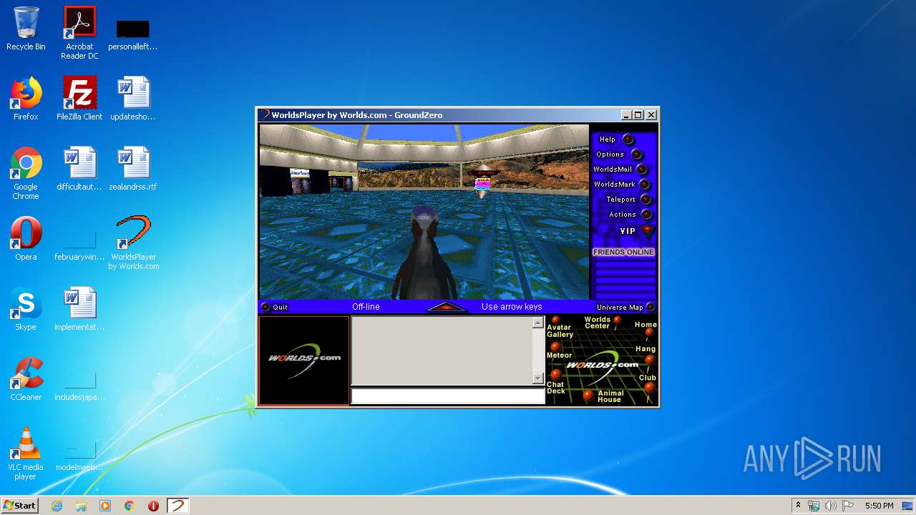Open Chrome from the taskbar
The width and height of the screenshot is (916, 515).
click(x=130, y=506)
